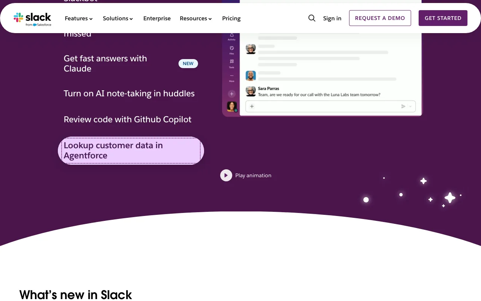Click the send arrow in message box

click(403, 106)
